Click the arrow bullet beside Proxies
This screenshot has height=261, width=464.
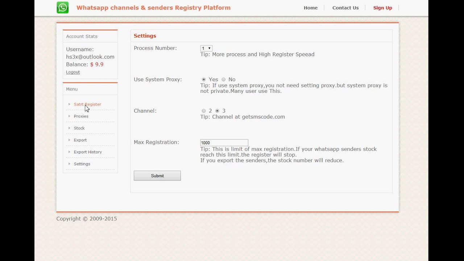69,116
